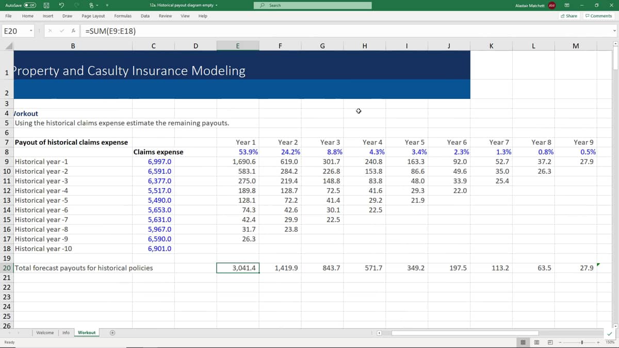The width and height of the screenshot is (619, 348).
Task: Click in the Search box
Action: tap(314, 5)
